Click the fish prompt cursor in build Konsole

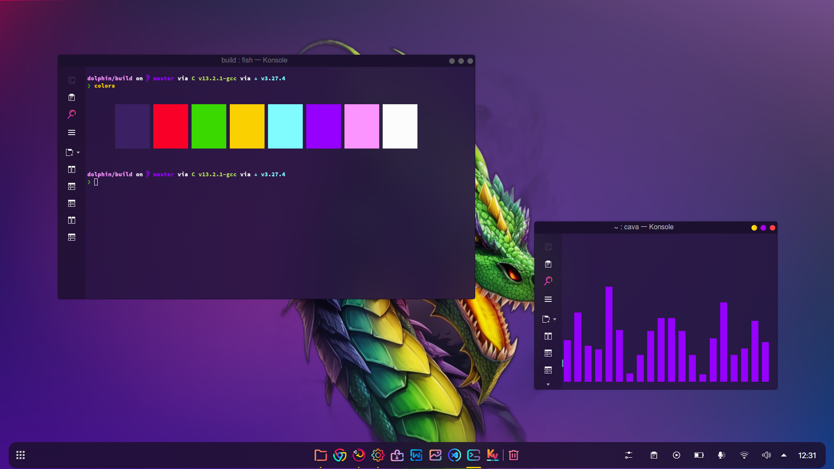(x=96, y=182)
